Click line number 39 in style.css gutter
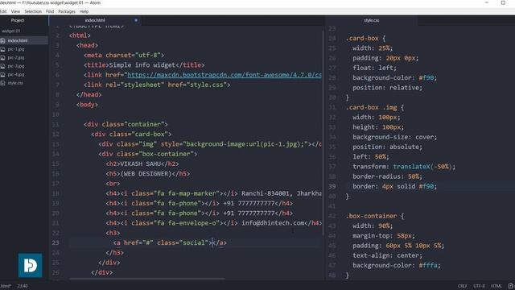 coord(332,186)
